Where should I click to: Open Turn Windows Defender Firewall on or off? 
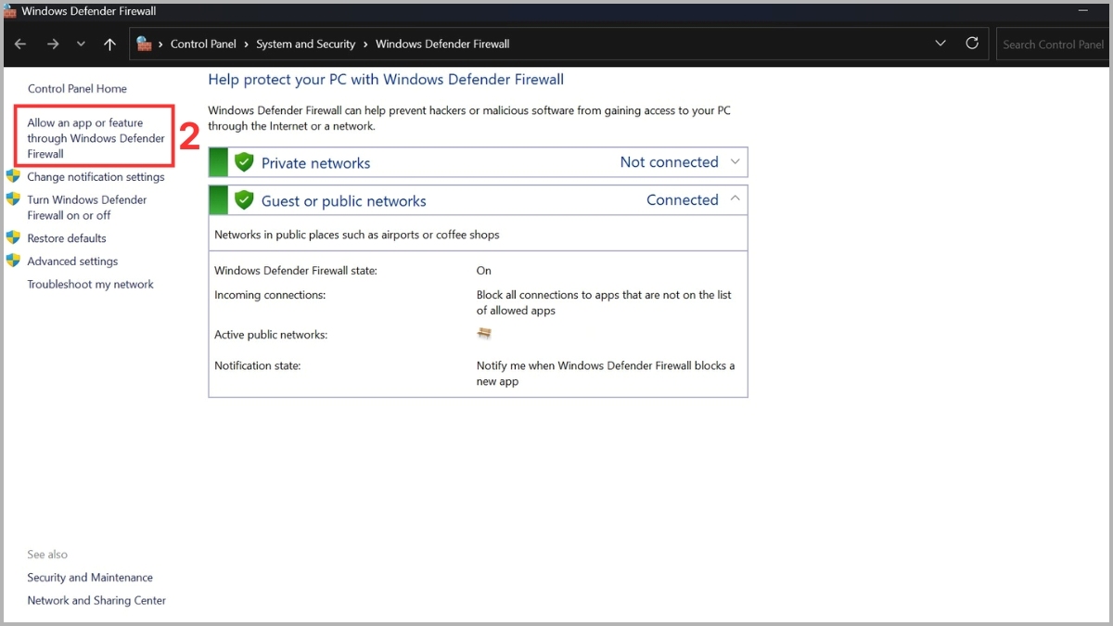click(87, 208)
